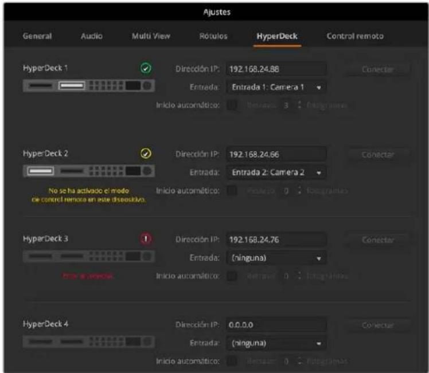Click the HyperDeck 1 label
Screen dimensions: 429x373
click(45, 68)
